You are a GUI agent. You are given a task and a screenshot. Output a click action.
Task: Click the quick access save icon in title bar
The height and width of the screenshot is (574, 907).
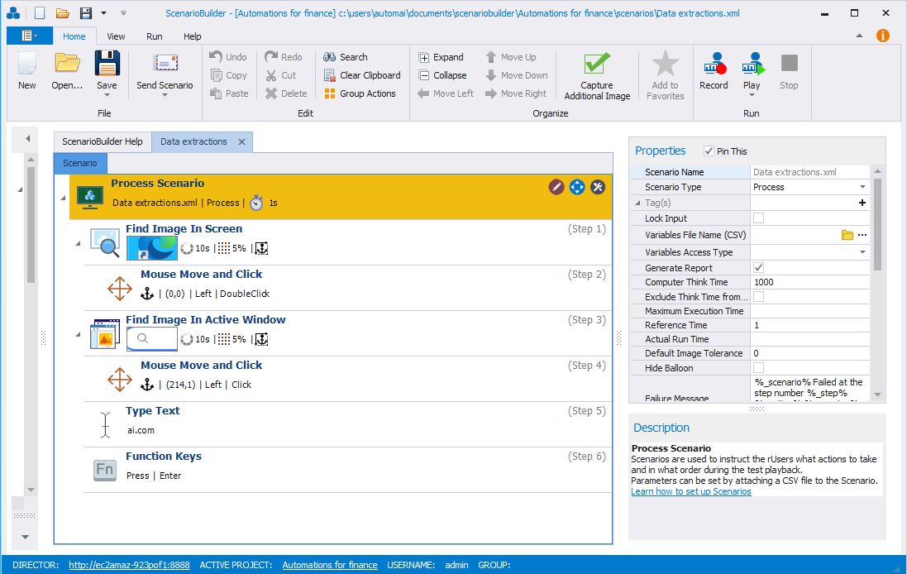click(x=86, y=12)
